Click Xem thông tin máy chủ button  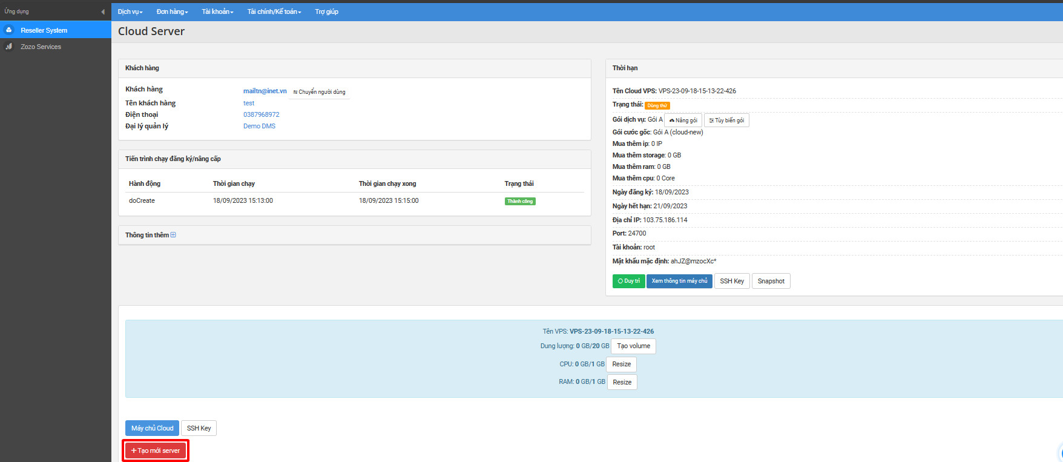679,281
